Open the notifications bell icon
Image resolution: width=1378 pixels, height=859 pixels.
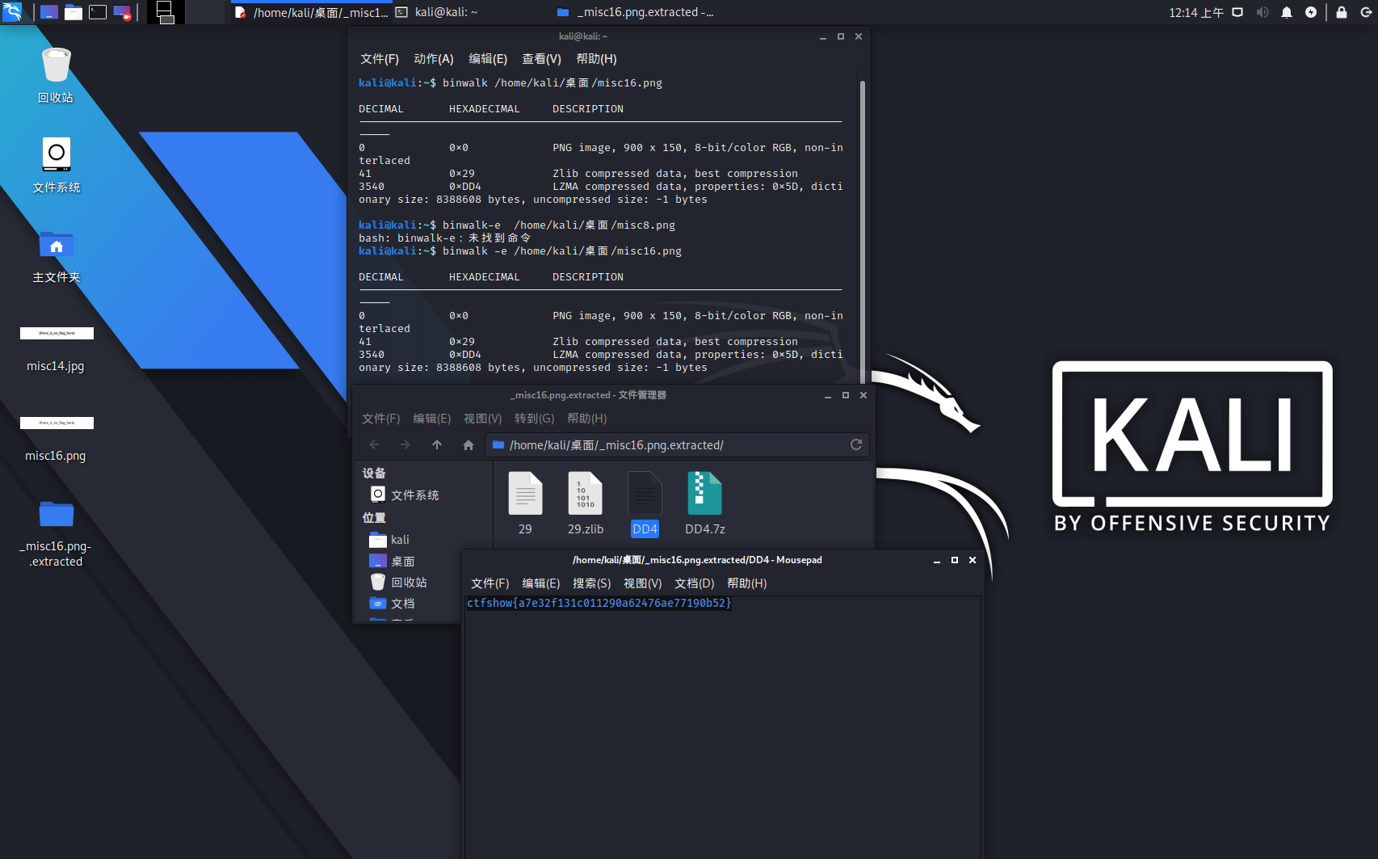[x=1287, y=12]
